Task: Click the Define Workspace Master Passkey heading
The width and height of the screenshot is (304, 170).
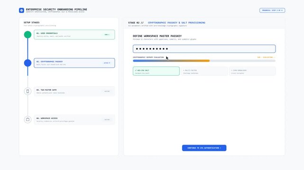Action: point(157,36)
